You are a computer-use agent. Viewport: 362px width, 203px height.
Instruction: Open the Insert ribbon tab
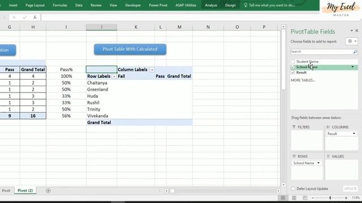coord(13,5)
